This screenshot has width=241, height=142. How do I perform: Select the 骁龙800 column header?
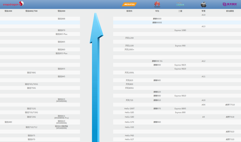[61, 11]
